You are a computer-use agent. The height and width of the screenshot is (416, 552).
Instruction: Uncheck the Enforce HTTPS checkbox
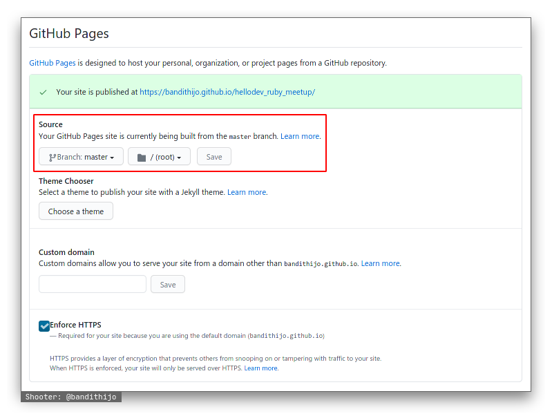44,325
